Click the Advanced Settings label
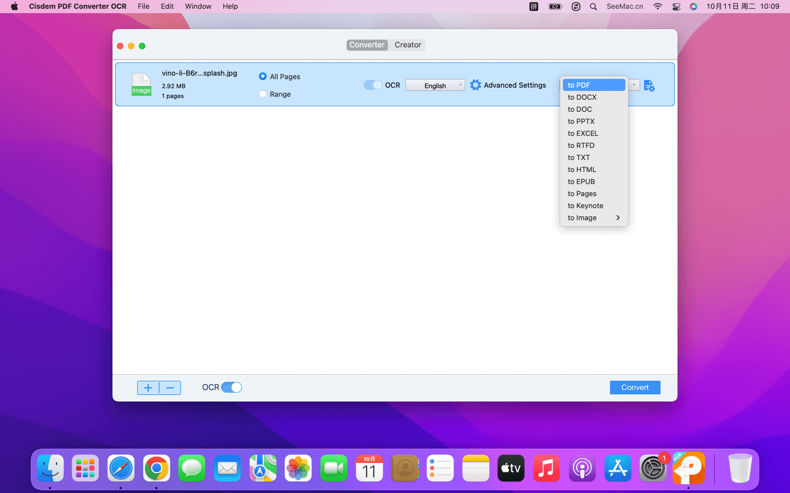The image size is (790, 493). click(x=515, y=85)
